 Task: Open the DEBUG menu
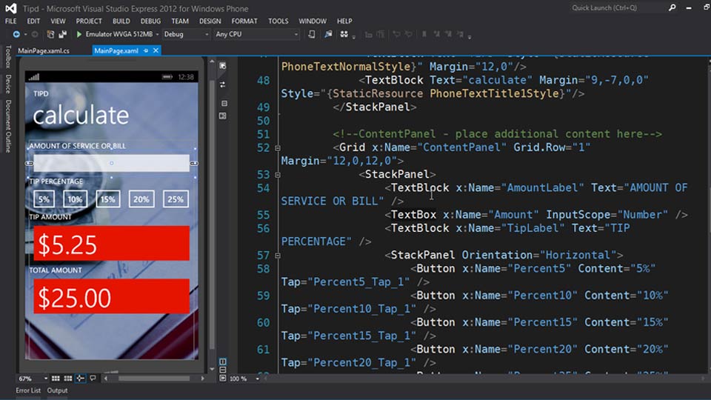coord(150,21)
